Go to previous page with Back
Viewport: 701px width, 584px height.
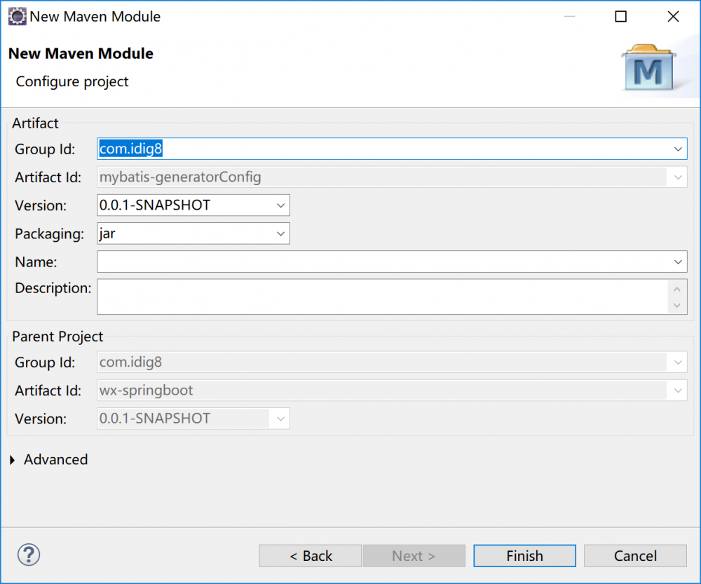click(311, 556)
